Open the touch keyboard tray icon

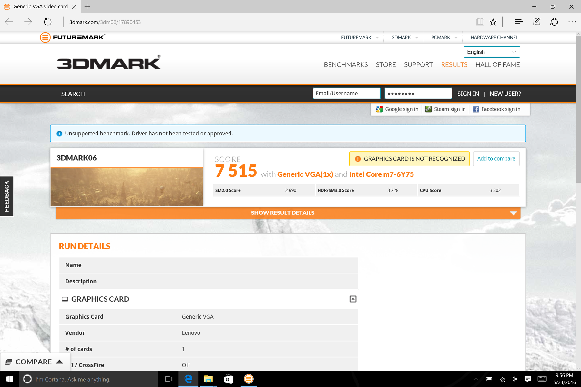[542, 379]
